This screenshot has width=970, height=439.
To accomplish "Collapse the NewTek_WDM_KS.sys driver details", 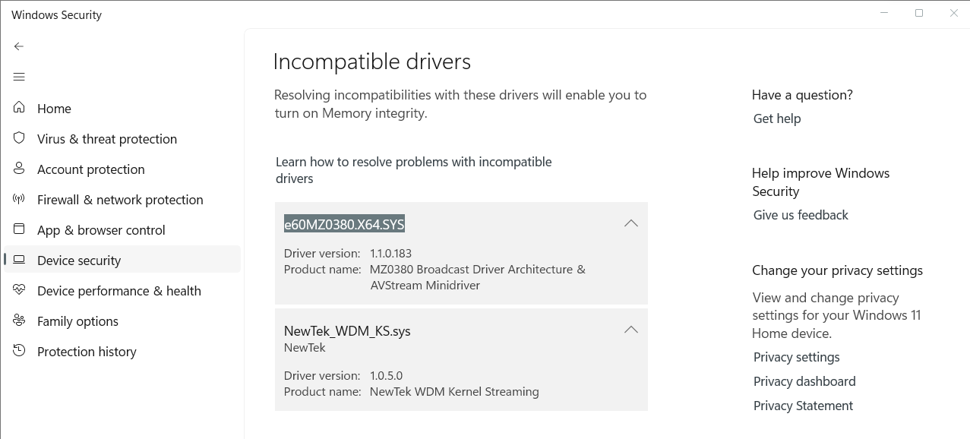I will point(630,330).
